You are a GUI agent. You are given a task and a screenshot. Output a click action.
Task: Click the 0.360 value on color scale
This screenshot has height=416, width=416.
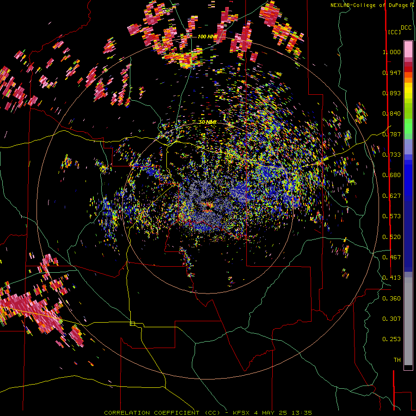(392, 299)
